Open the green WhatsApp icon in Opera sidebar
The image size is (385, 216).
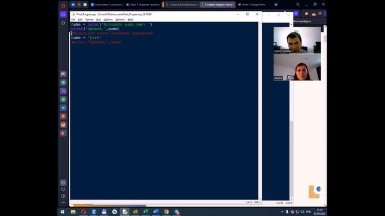point(63,99)
